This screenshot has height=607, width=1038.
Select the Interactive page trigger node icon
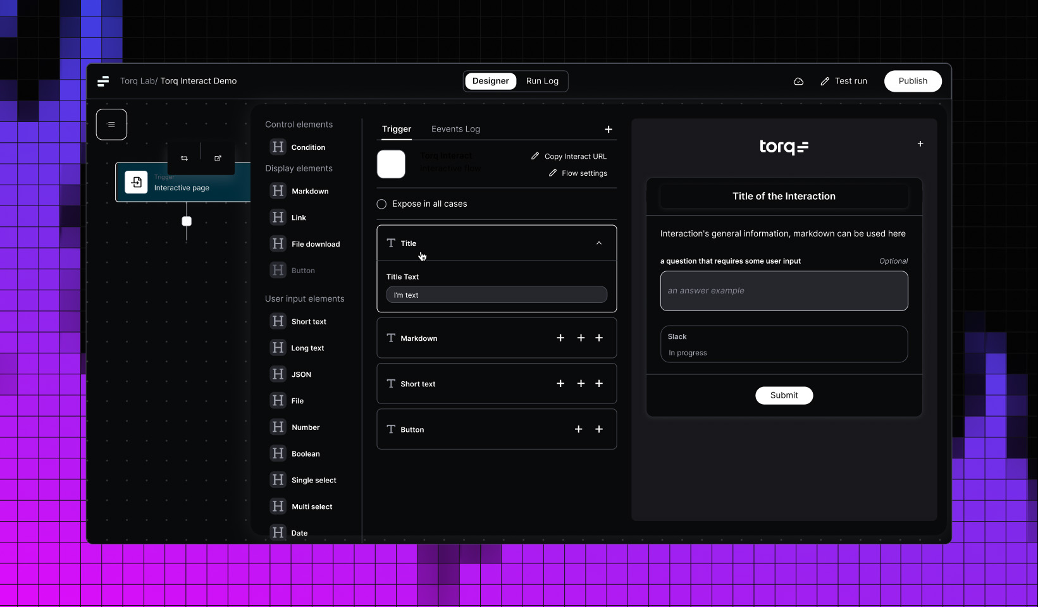[x=136, y=182]
